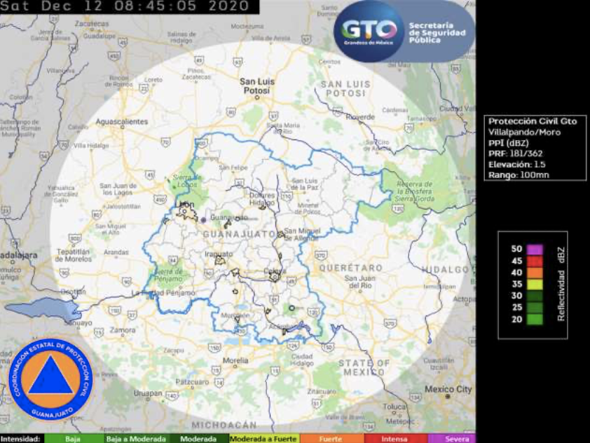Click the Severa magenta intensity band
Screen dimensions: 590x443
tap(451, 439)
